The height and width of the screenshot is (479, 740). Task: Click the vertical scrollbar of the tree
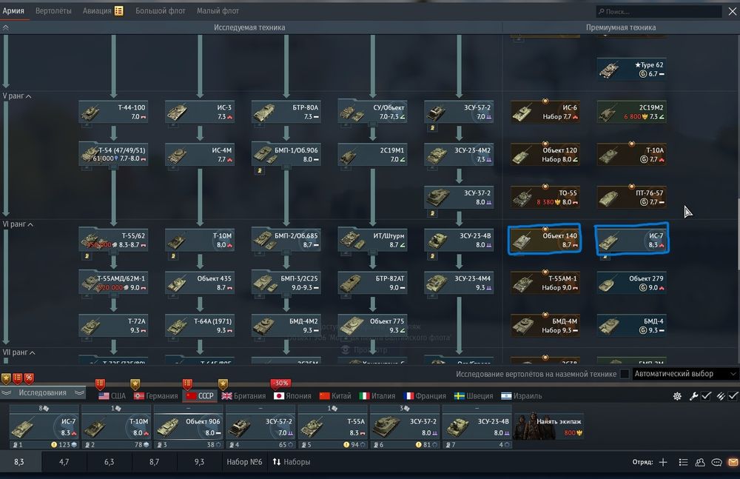(x=738, y=234)
